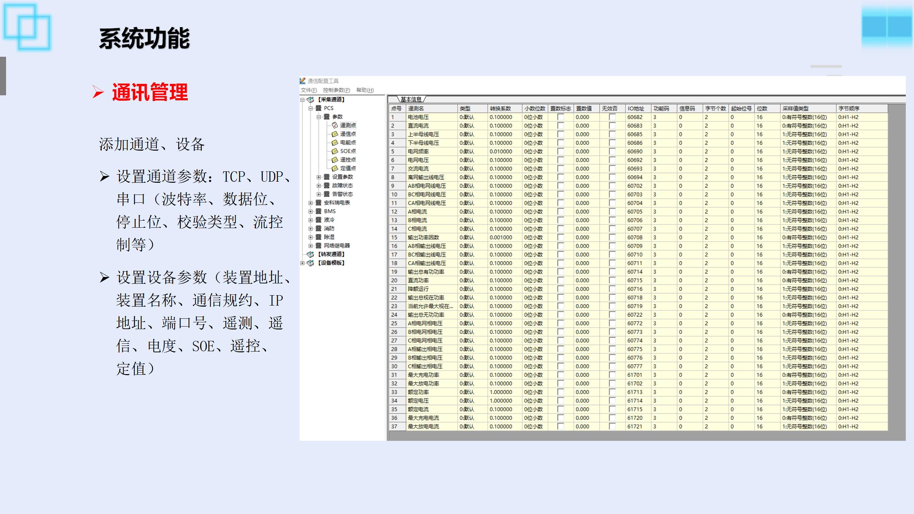Open the 文件(F) menu
This screenshot has width=914, height=514.
click(308, 90)
